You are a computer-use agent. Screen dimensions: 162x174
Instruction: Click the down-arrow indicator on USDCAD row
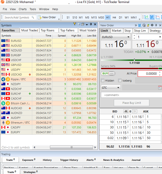click(30, 74)
